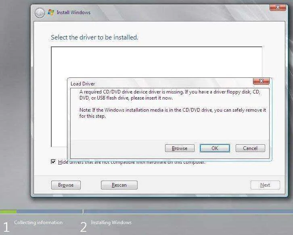Click the 'Installing Windows' step label
Image resolution: width=293 pixels, height=235 pixels.
(111, 223)
